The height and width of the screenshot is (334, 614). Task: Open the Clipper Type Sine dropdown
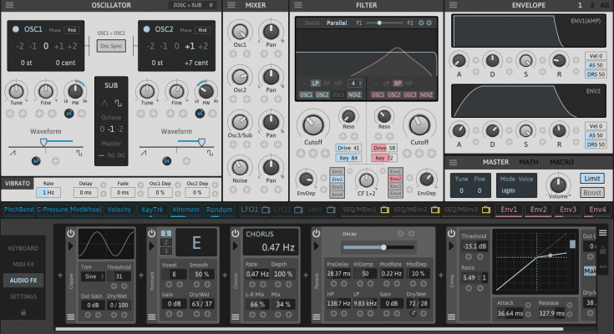pos(90,276)
